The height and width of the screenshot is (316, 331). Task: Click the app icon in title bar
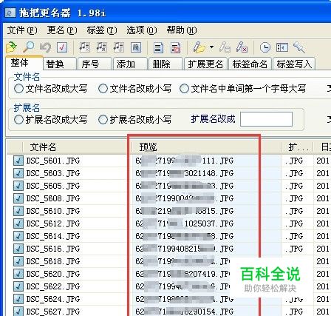tap(10, 13)
